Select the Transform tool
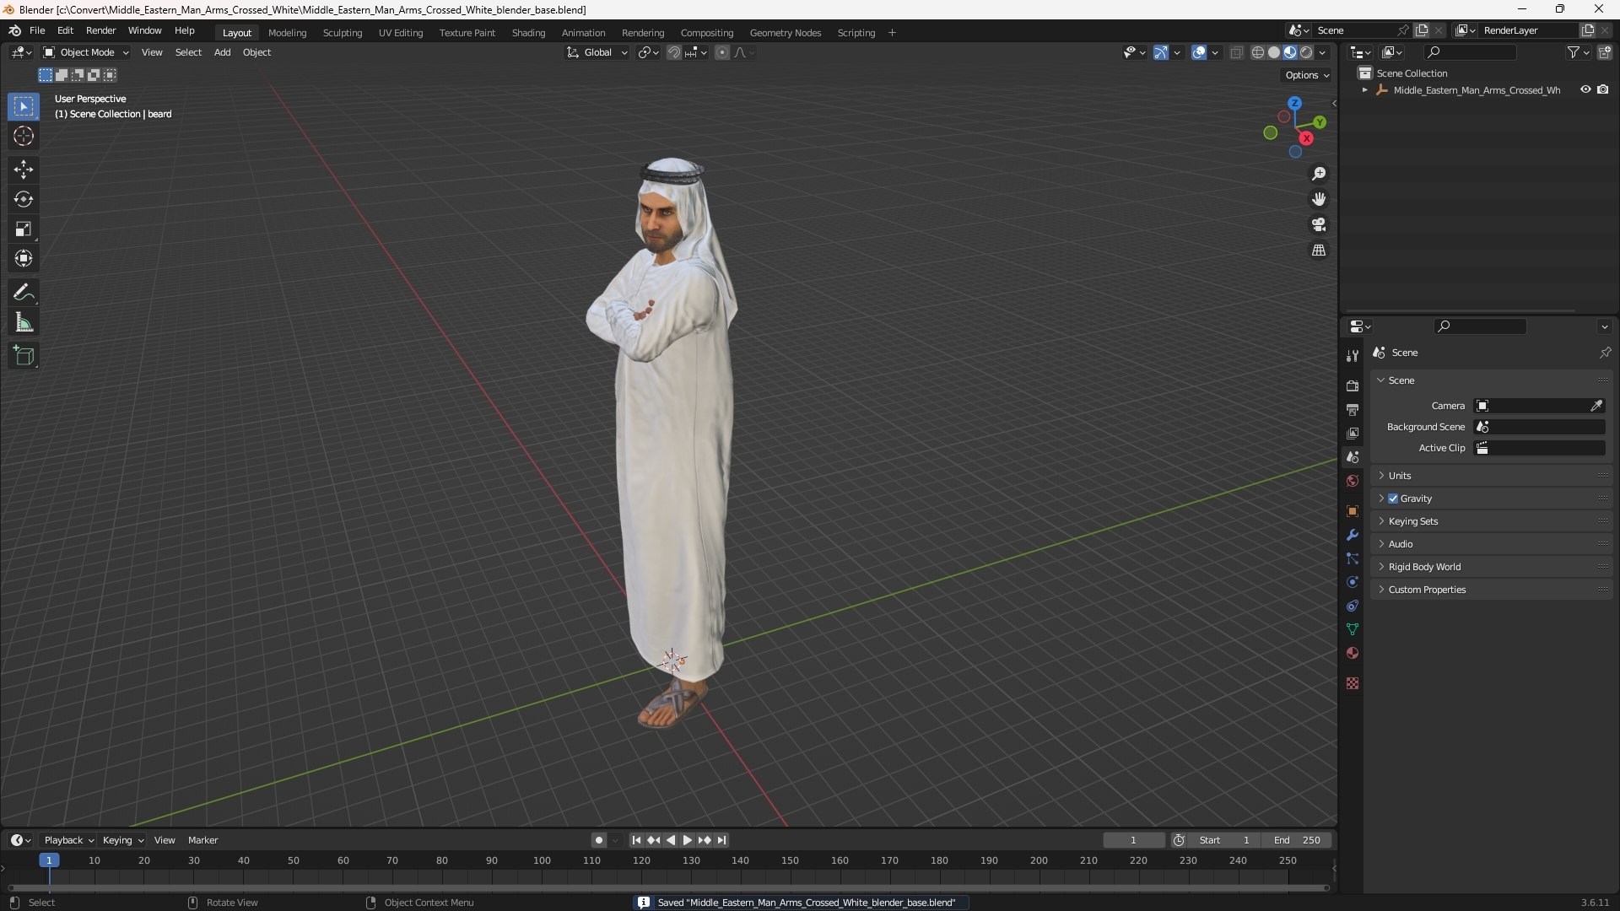 (x=24, y=258)
